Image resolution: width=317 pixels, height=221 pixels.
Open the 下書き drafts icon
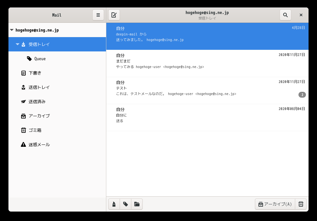(x=23, y=73)
